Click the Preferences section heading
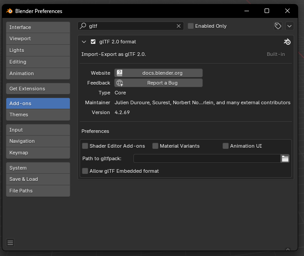 95,131
